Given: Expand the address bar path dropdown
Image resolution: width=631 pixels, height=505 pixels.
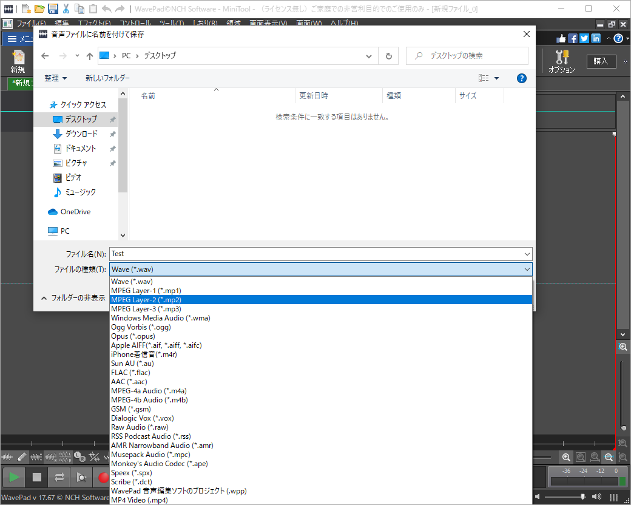Looking at the screenshot, I should (369, 56).
